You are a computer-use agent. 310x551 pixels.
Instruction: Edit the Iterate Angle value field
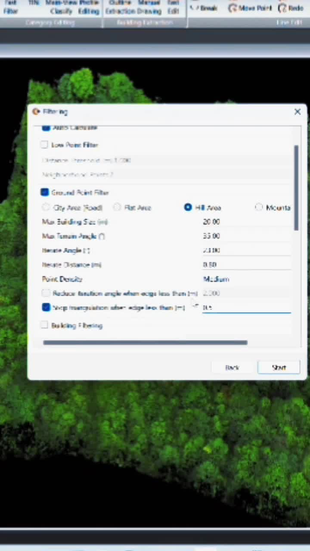click(x=246, y=250)
